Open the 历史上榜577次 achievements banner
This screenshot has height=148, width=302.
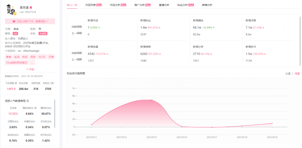pyautogui.click(x=30, y=21)
